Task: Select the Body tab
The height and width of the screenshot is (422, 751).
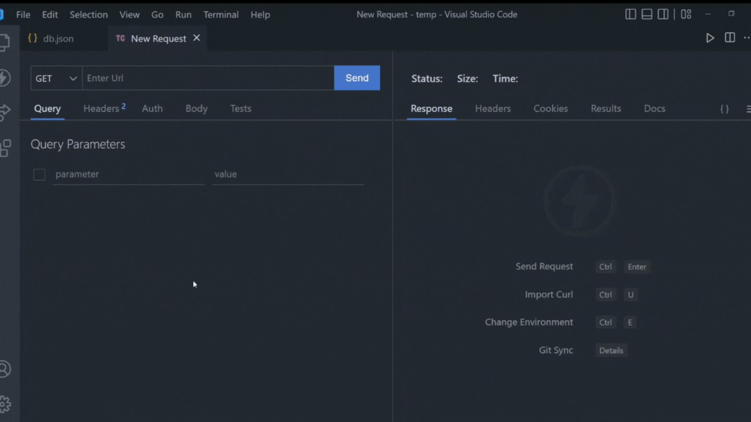Action: (x=197, y=109)
